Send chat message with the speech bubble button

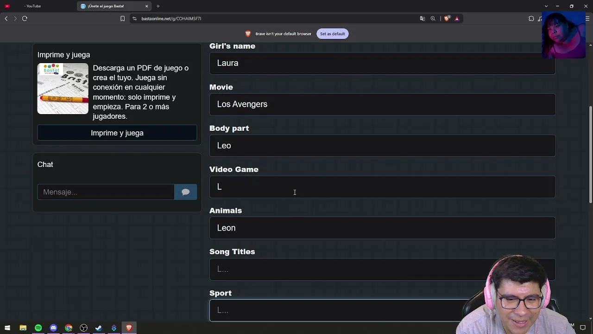coord(186,192)
